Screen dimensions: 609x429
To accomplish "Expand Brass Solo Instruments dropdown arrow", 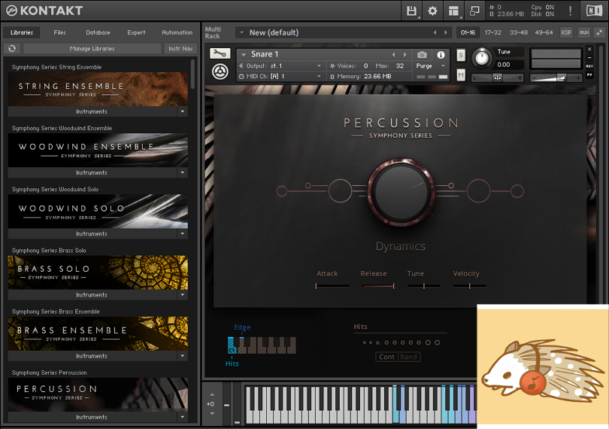I will tap(183, 295).
